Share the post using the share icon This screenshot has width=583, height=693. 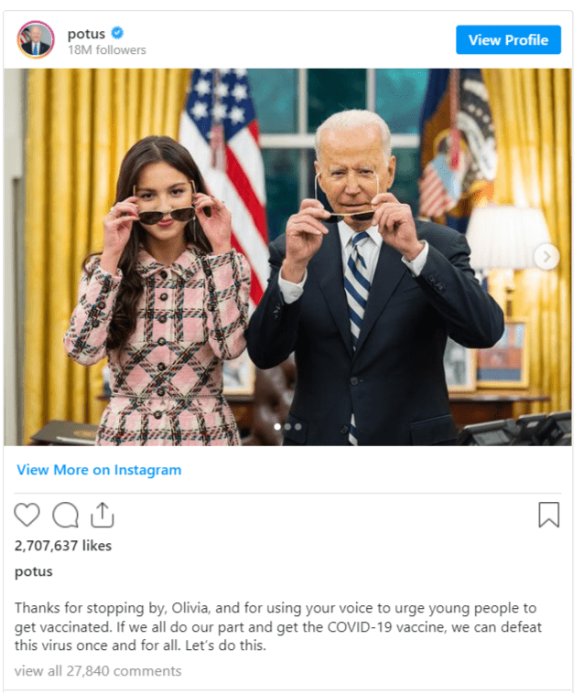point(103,515)
